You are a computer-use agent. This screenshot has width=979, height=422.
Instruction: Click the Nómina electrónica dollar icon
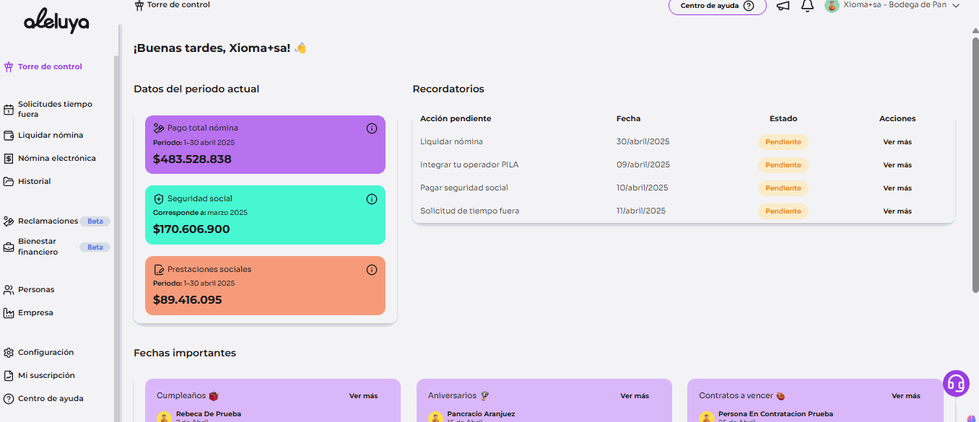point(9,158)
